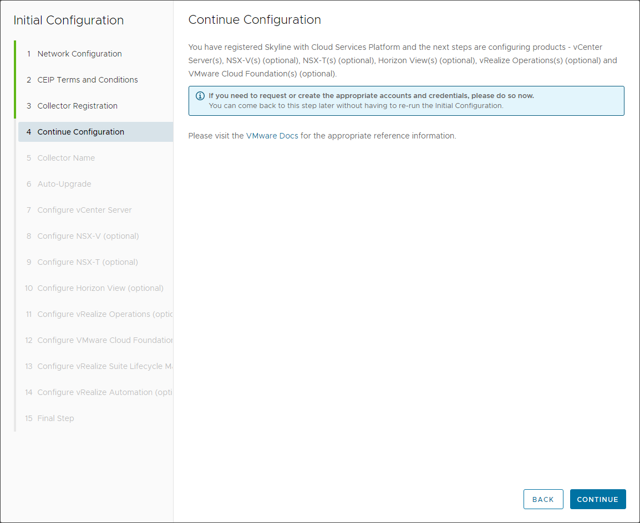Select step 11 Configure vRealize Operations

click(95, 314)
